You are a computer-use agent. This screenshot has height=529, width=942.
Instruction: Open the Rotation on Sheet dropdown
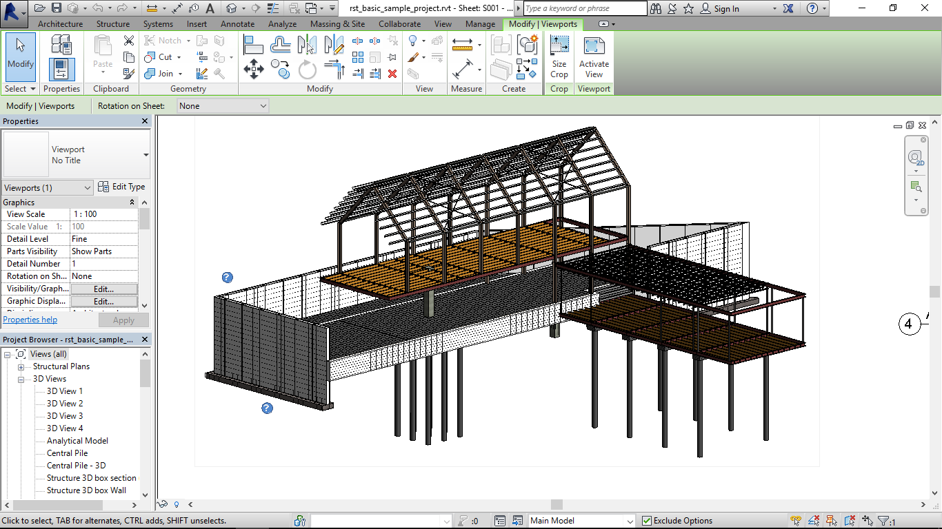point(222,105)
